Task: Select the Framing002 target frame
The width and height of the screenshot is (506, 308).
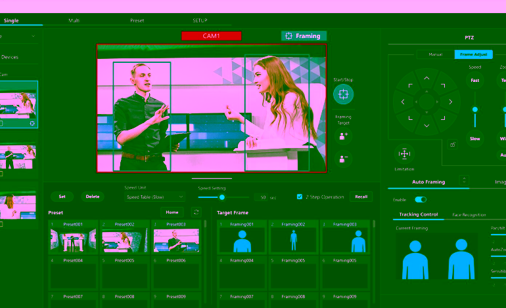Action: tap(293, 237)
